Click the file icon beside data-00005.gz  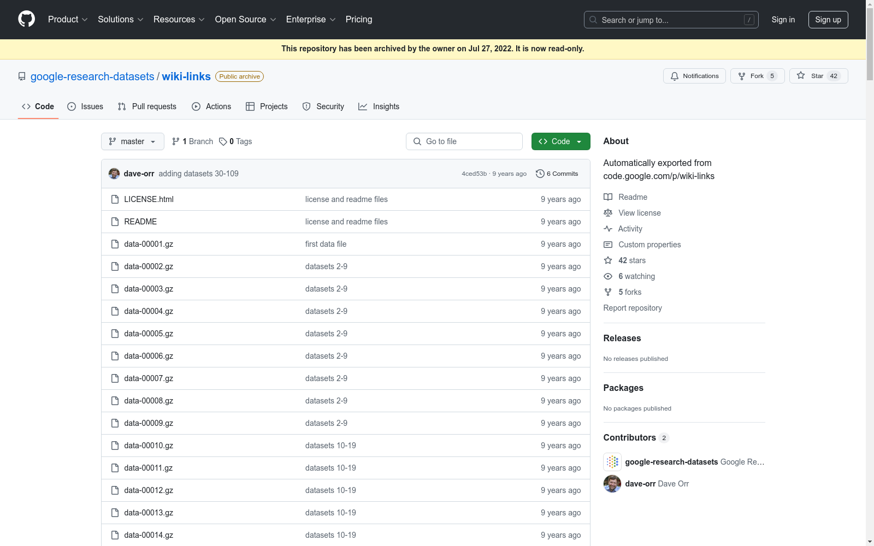click(x=115, y=334)
